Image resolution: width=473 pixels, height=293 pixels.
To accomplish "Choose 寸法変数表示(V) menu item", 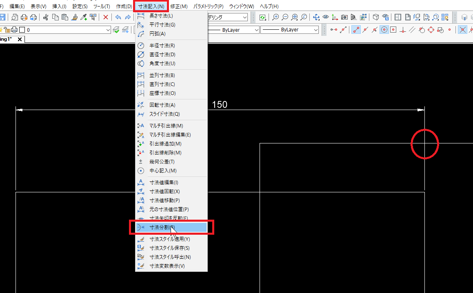I will pyautogui.click(x=171, y=266).
